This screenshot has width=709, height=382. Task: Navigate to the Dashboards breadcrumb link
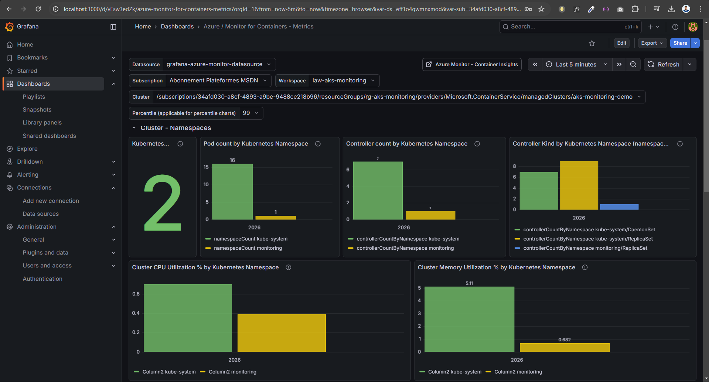click(177, 27)
